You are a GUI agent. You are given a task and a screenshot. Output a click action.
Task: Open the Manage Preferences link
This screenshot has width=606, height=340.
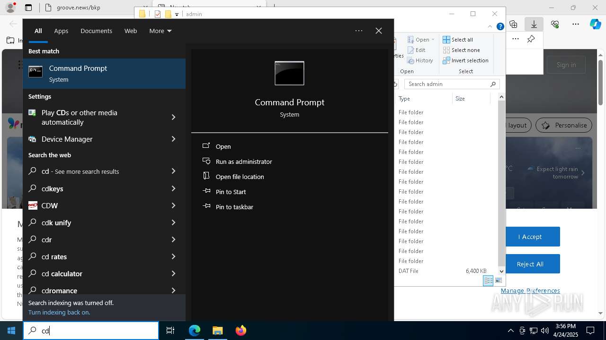point(530,290)
